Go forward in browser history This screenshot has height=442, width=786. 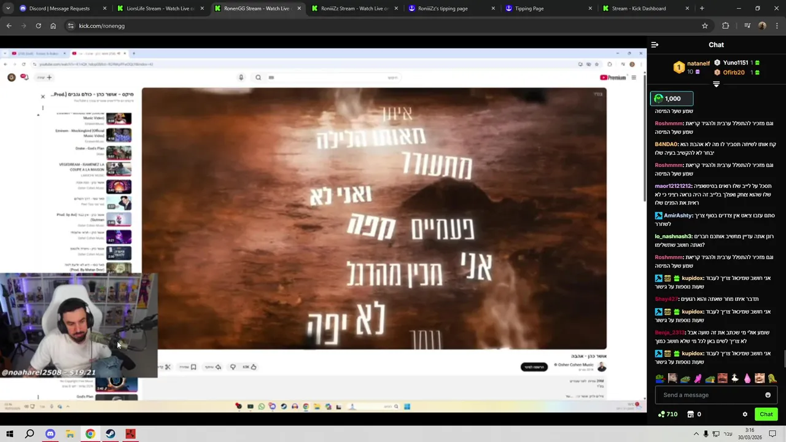click(23, 26)
